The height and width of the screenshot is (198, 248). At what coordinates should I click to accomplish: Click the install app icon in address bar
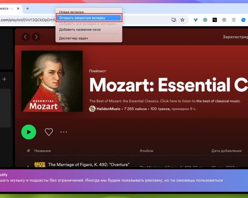(x=174, y=20)
